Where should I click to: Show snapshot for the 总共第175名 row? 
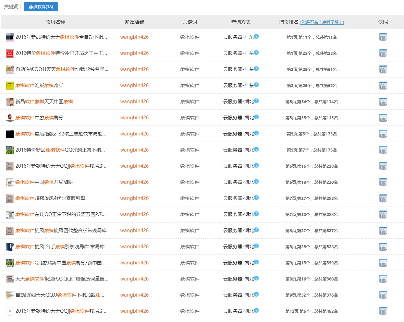(383, 150)
